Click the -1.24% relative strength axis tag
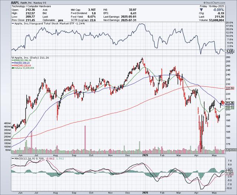 click(230, 51)
